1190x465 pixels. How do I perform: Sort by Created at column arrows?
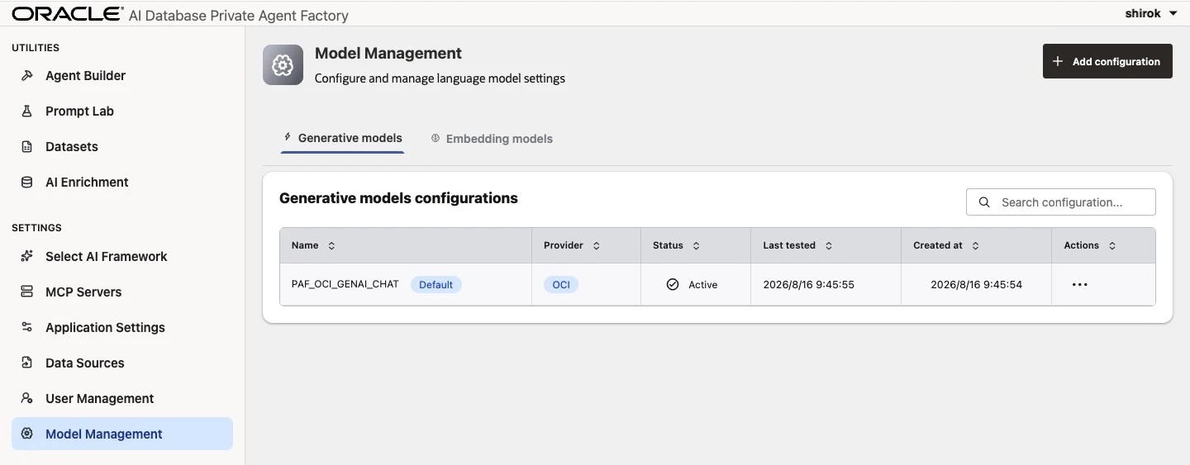click(975, 245)
